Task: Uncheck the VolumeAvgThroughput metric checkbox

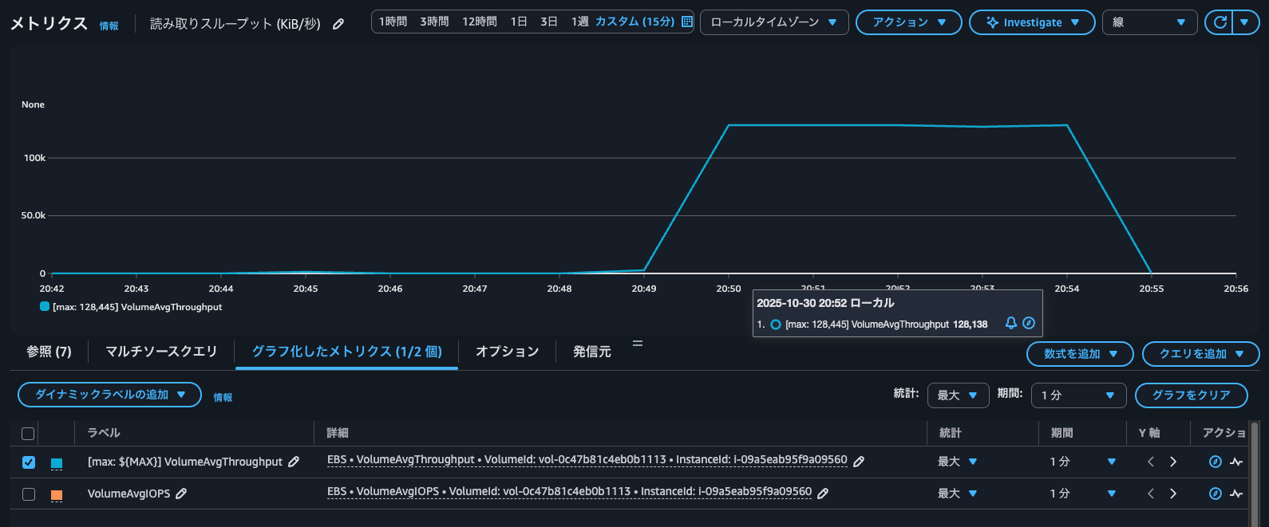Action: [x=29, y=462]
